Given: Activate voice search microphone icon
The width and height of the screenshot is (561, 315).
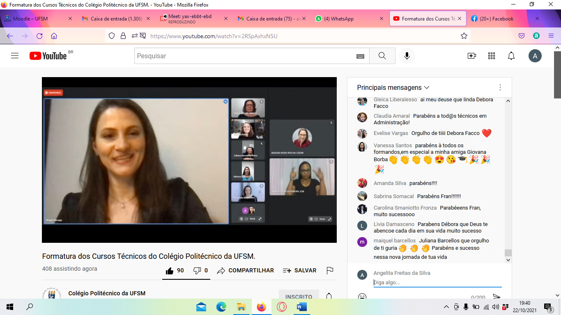Looking at the screenshot, I should [x=407, y=56].
